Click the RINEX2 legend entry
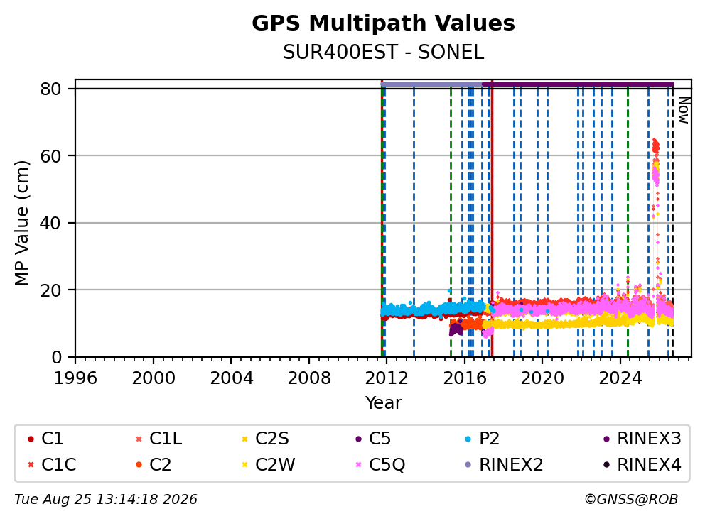Image resolution: width=705 pixels, height=521 pixels. point(505,465)
